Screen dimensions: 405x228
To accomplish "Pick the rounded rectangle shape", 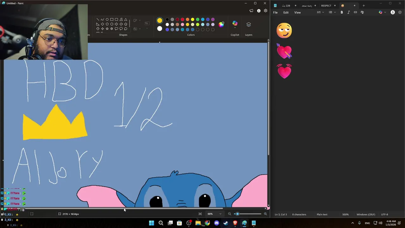I will (x=116, y=19).
